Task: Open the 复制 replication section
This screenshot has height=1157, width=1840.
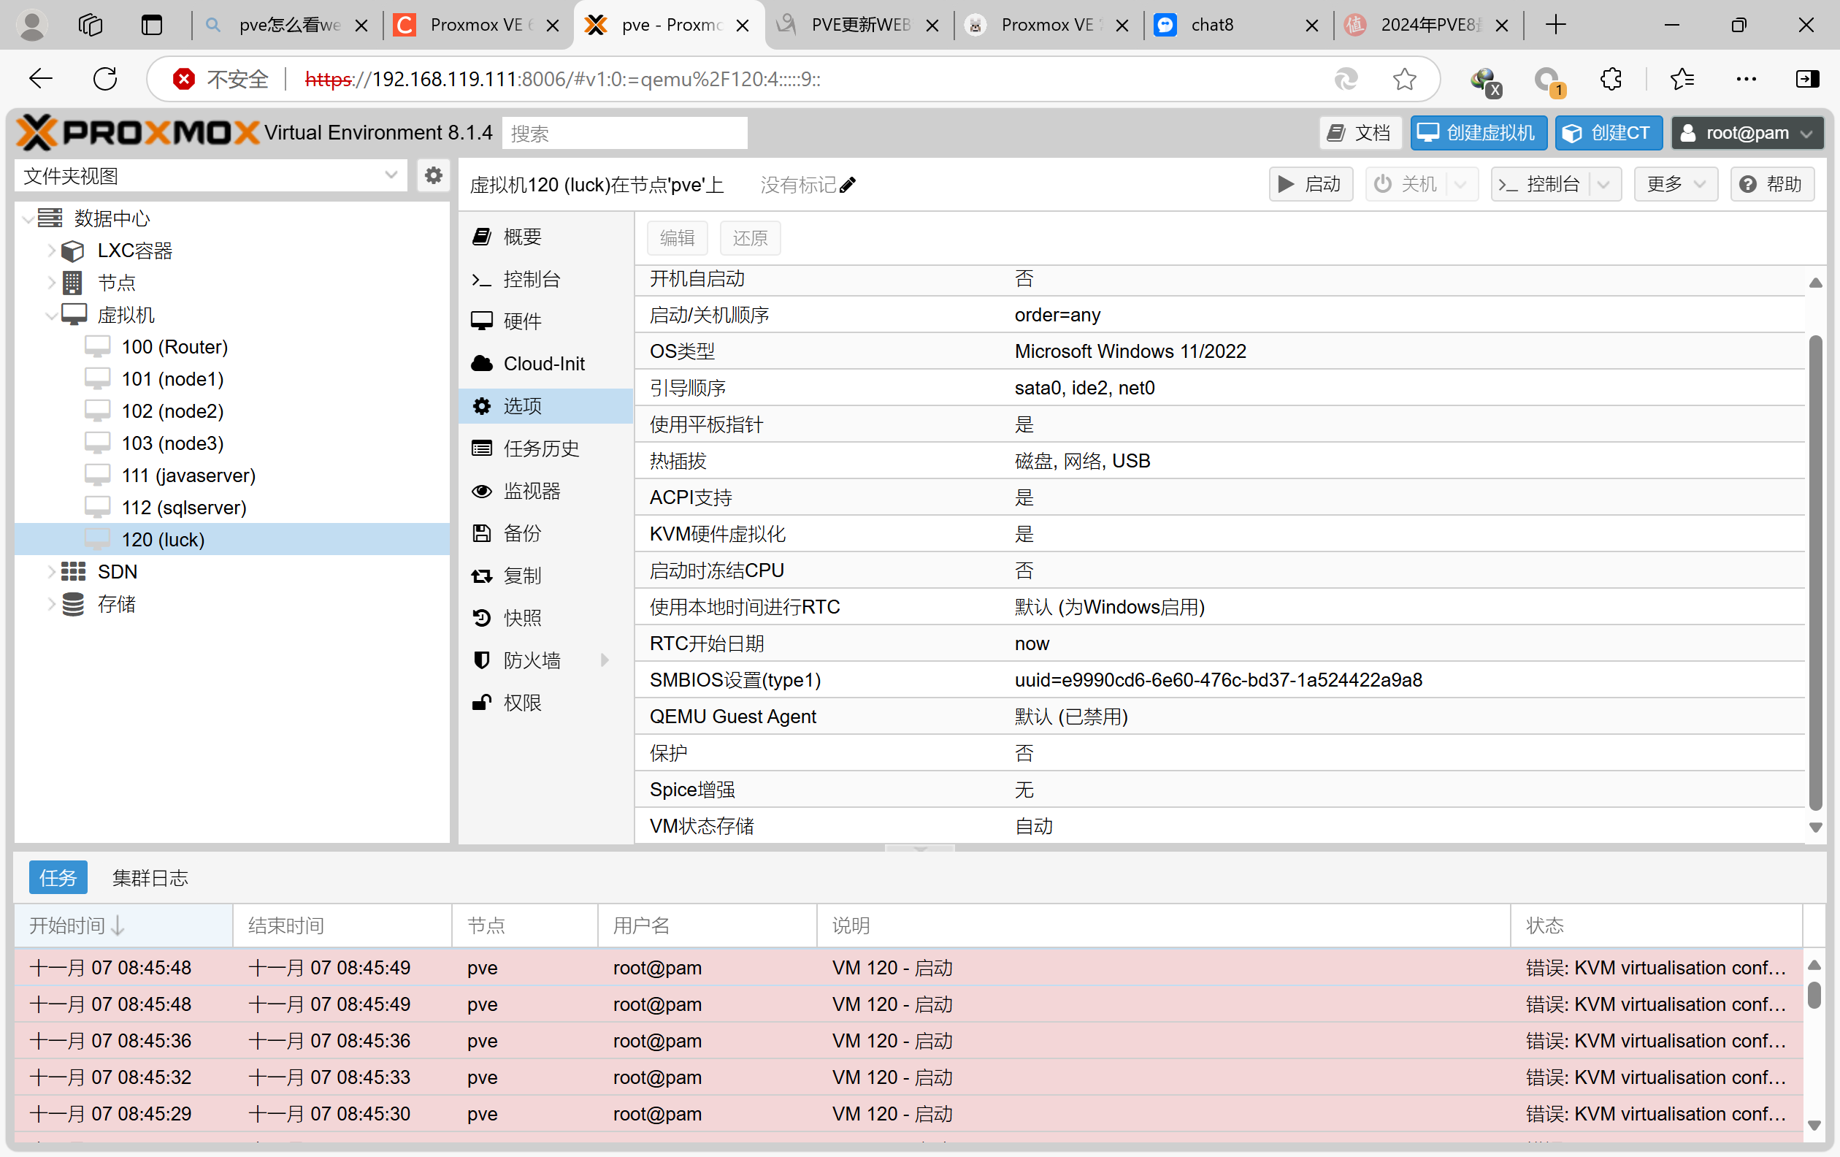Action: coord(545,576)
